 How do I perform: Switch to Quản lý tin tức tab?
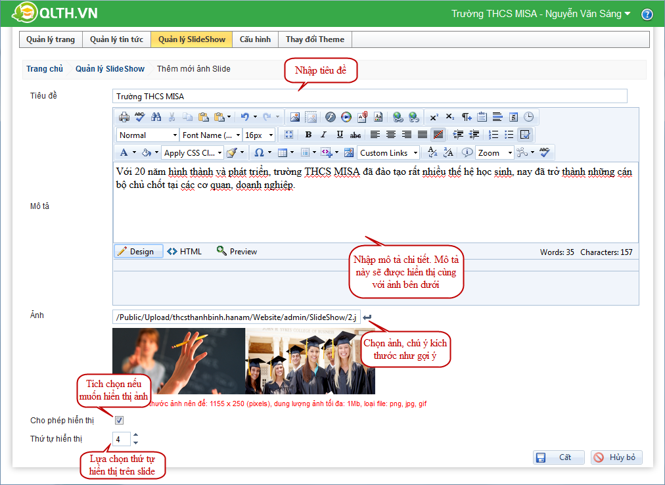116,39
